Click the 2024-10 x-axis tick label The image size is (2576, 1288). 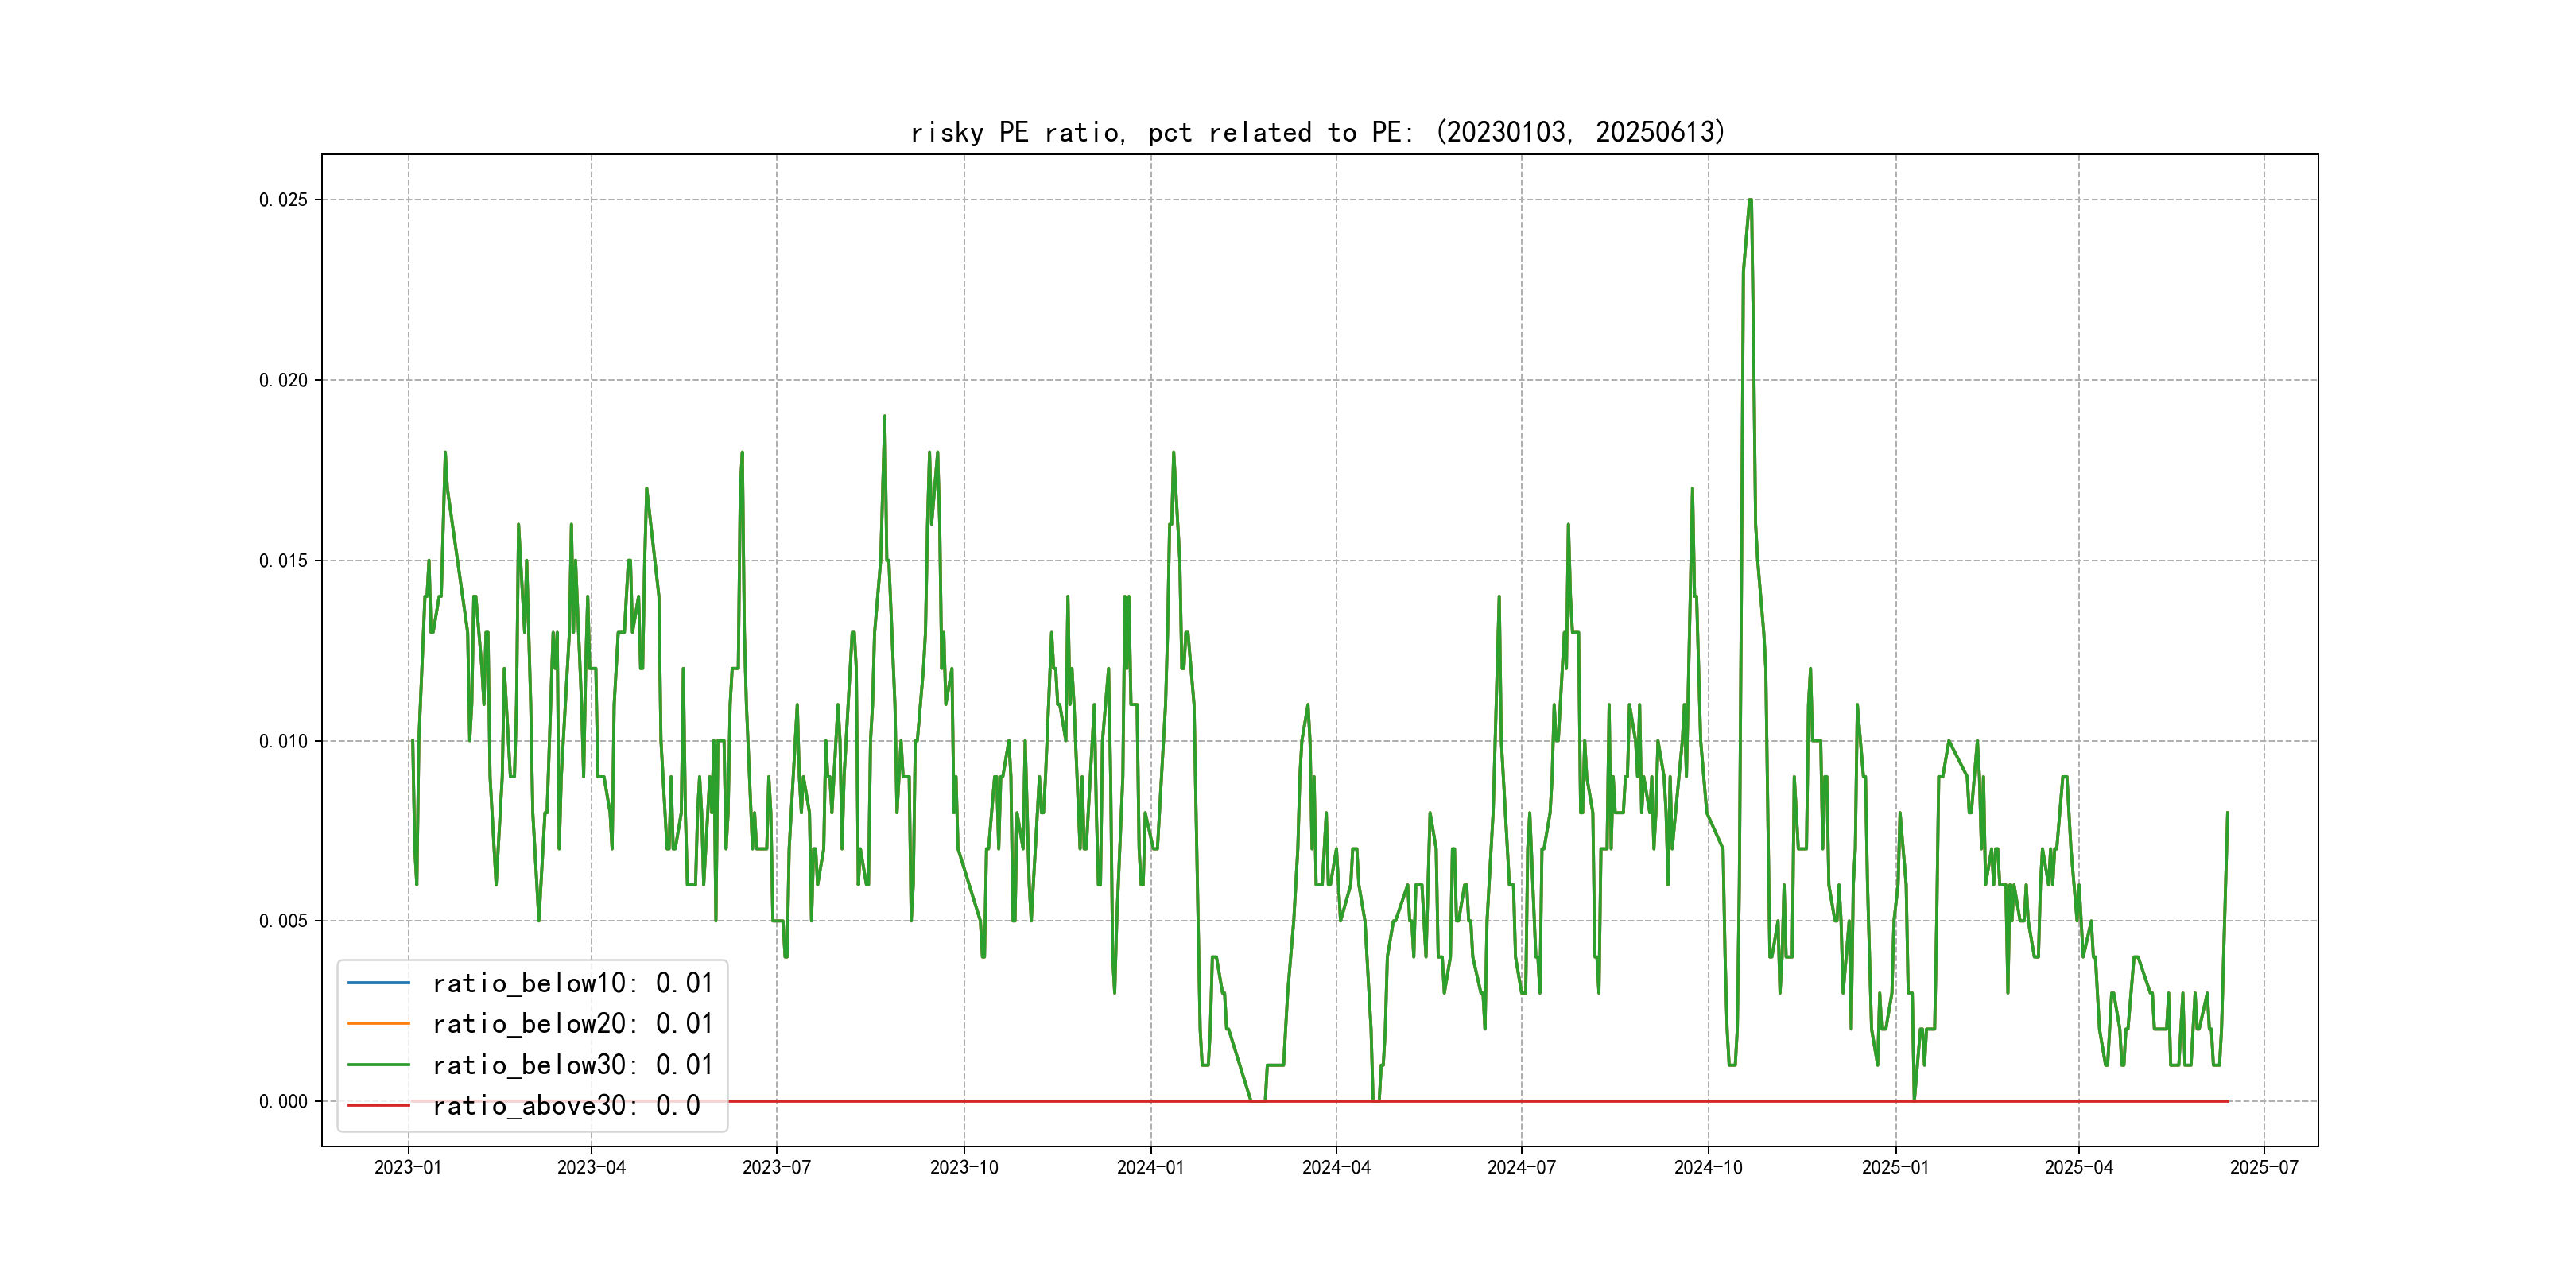click(x=1708, y=1167)
